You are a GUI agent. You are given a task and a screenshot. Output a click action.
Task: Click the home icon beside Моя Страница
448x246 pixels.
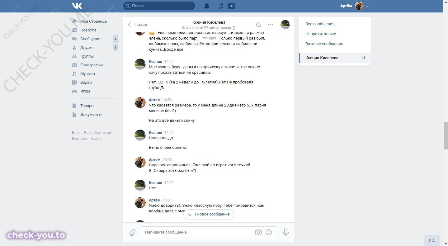74,21
